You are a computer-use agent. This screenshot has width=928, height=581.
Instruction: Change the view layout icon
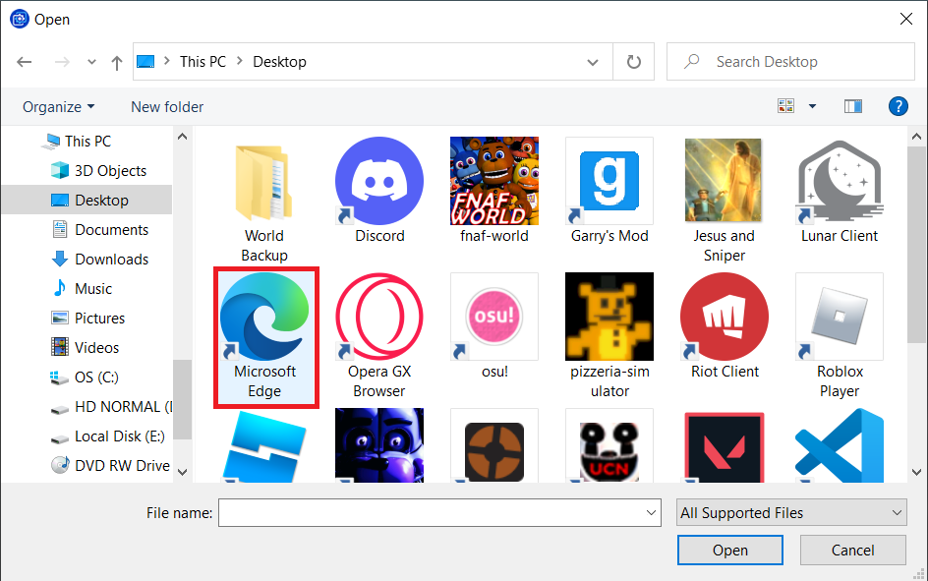(x=786, y=106)
